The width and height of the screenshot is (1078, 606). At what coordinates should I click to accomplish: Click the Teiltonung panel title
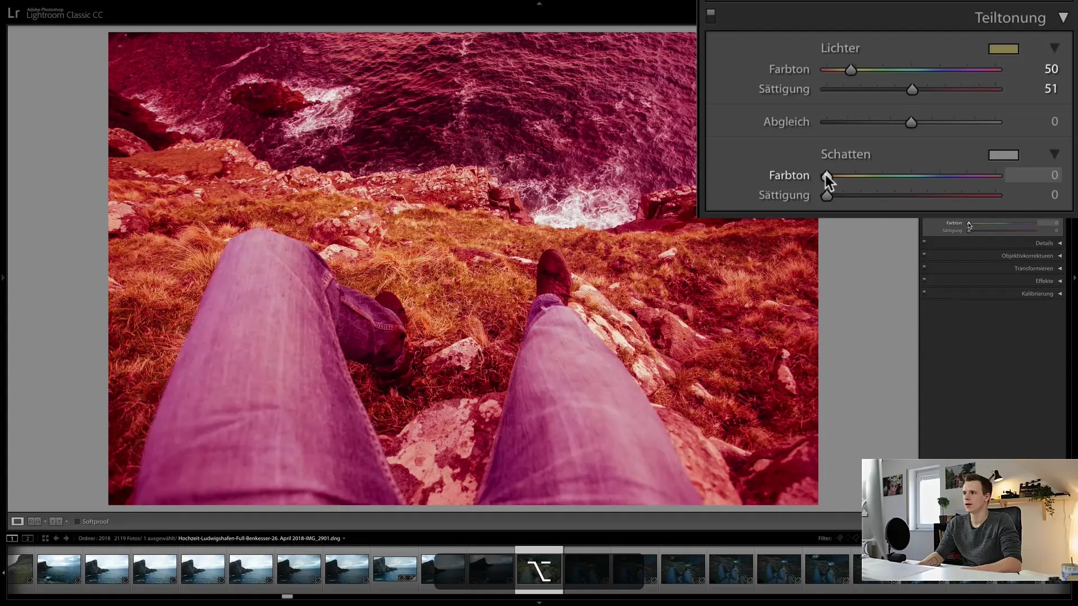point(1010,18)
